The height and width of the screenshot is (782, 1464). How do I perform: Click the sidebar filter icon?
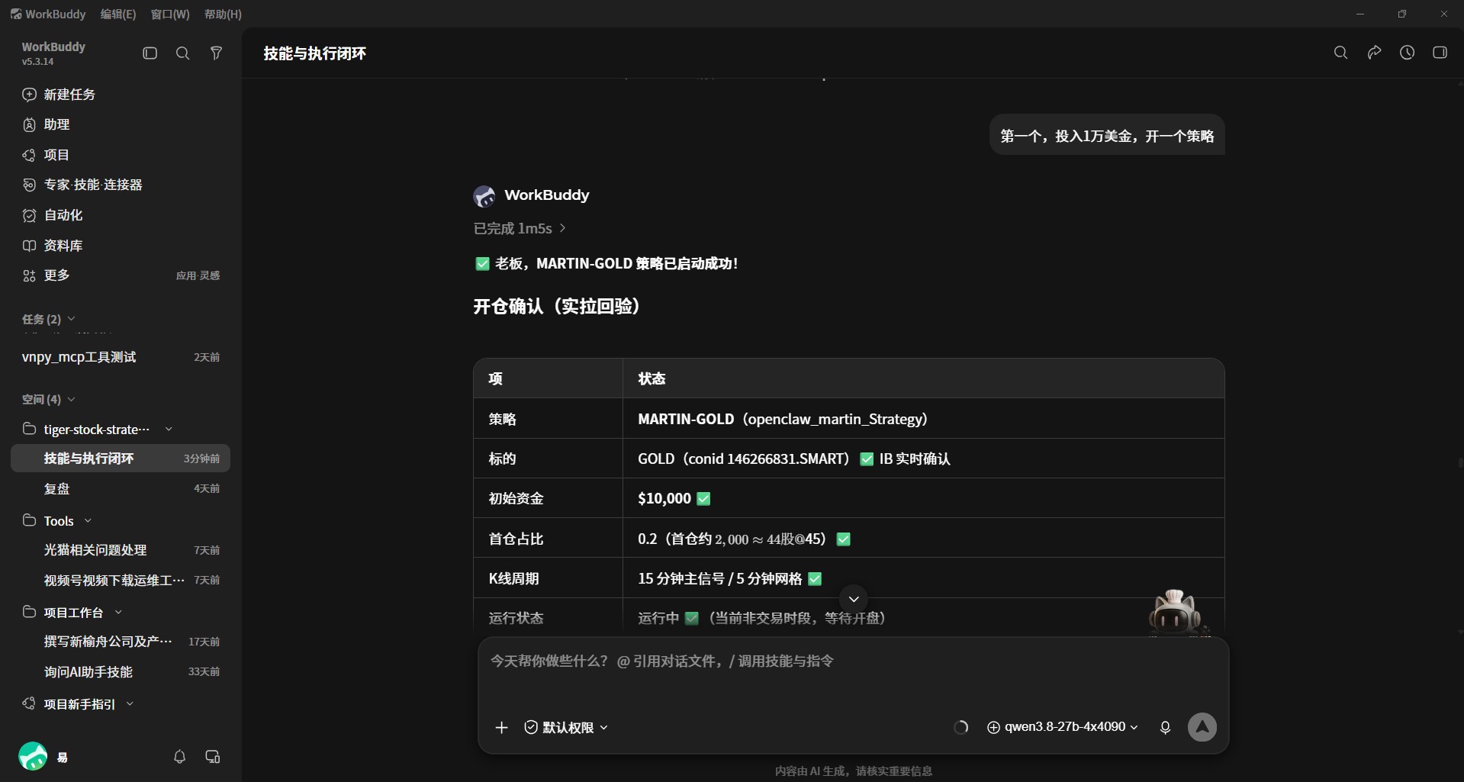[x=217, y=53]
